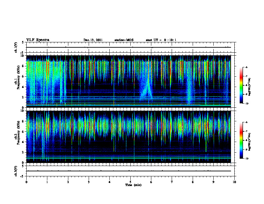Click the ch.1 frequency tick label "6"
Viewport: 264px width, 204px height.
(x=24, y=76)
